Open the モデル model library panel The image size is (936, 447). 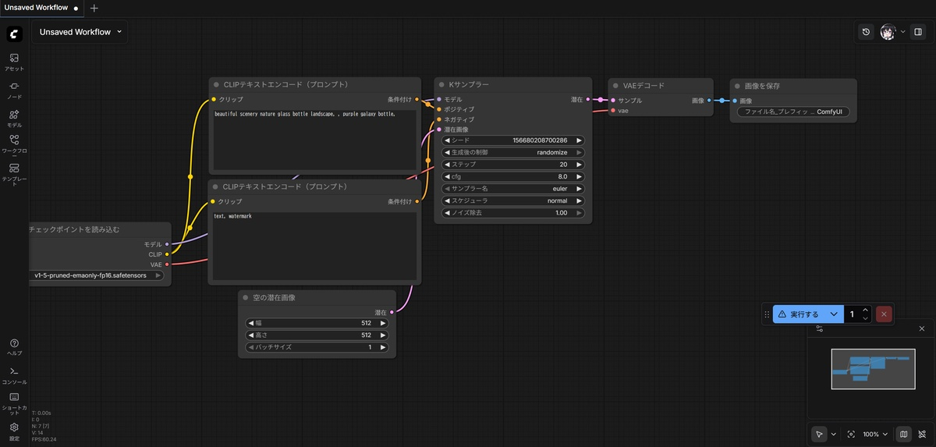[x=14, y=119]
